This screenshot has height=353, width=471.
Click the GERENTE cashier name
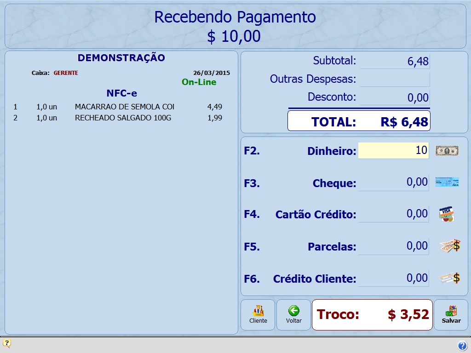(66, 73)
